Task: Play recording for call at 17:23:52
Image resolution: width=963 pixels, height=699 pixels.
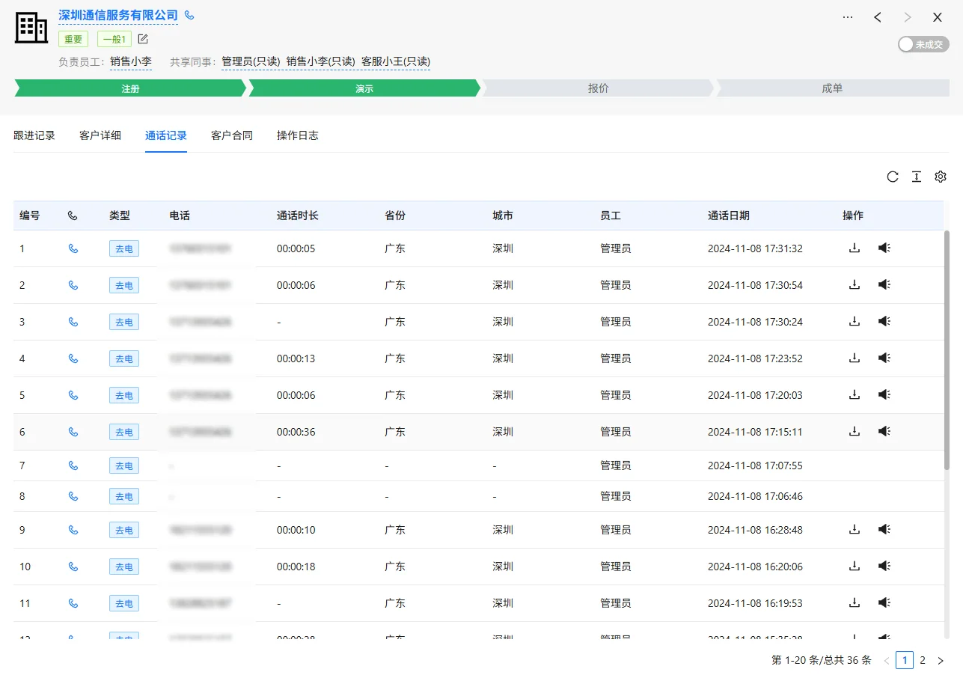Action: (x=884, y=358)
